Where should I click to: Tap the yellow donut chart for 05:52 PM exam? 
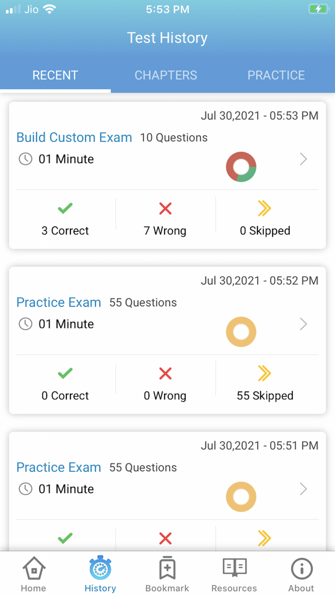pyautogui.click(x=241, y=332)
